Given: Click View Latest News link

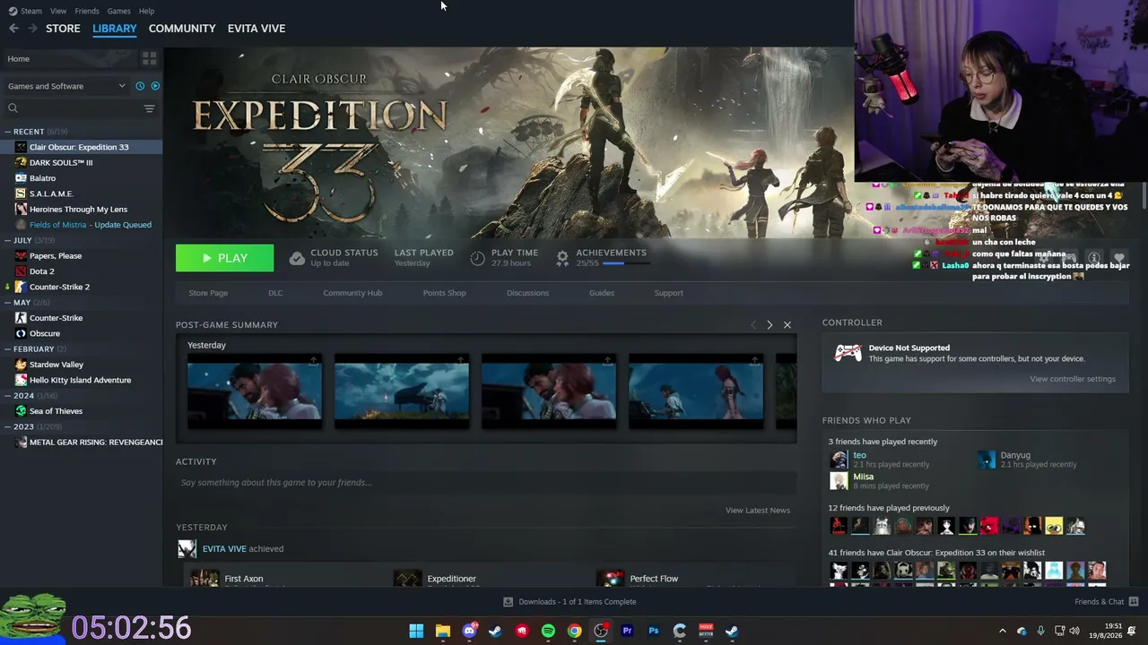Looking at the screenshot, I should pos(758,511).
